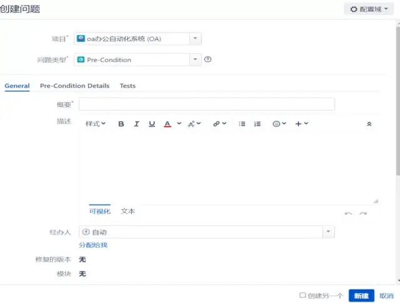Switch editor to 可视化 visual mode

[x=100, y=211]
